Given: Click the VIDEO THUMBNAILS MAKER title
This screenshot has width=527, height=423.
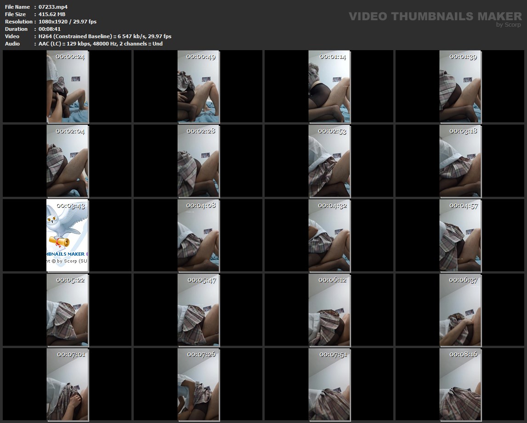Looking at the screenshot, I should pyautogui.click(x=435, y=17).
